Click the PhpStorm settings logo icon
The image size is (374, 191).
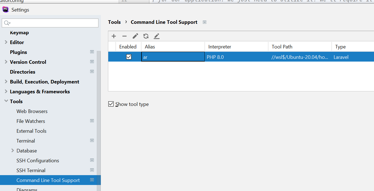click(5, 10)
